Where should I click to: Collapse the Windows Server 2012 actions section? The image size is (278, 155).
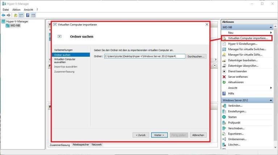(x=271, y=100)
